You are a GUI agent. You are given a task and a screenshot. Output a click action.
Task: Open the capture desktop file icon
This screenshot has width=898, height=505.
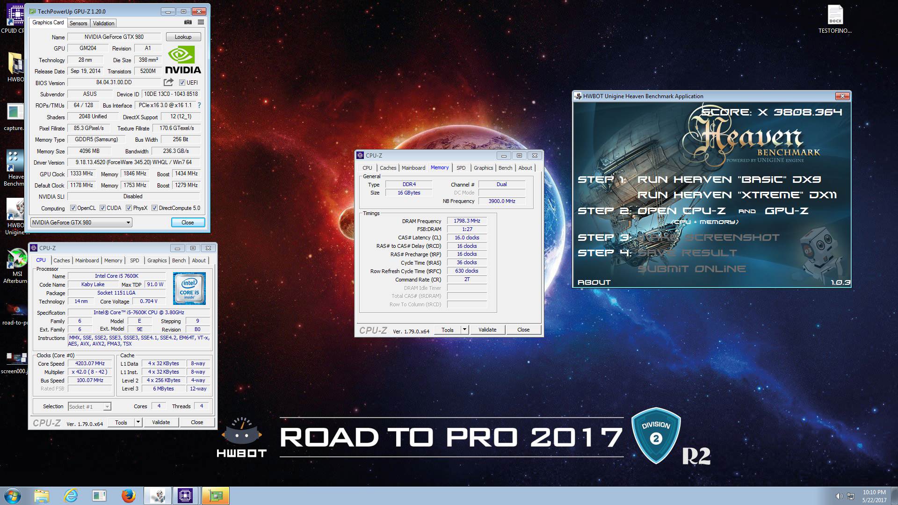pos(14,117)
